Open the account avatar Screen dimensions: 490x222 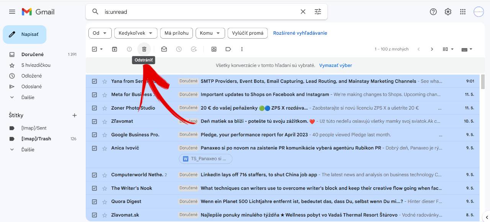(479, 12)
